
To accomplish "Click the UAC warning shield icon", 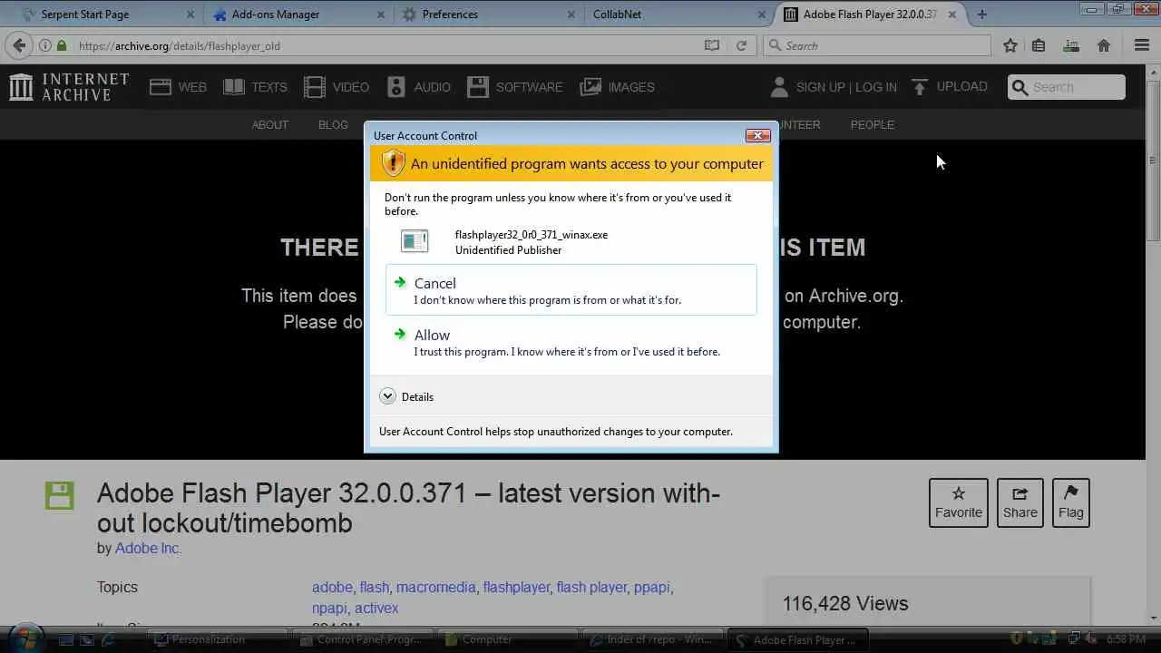I will [x=393, y=163].
